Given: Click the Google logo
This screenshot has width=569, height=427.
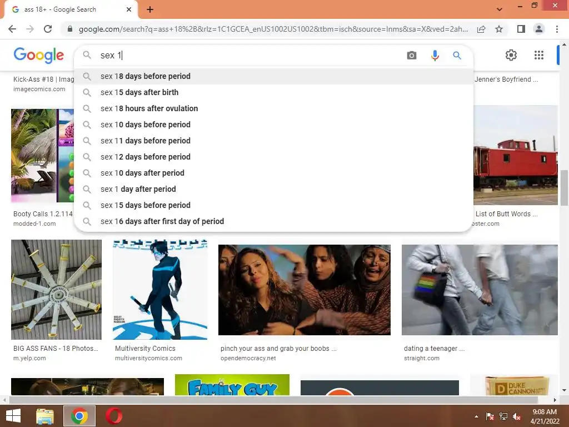Looking at the screenshot, I should [38, 55].
